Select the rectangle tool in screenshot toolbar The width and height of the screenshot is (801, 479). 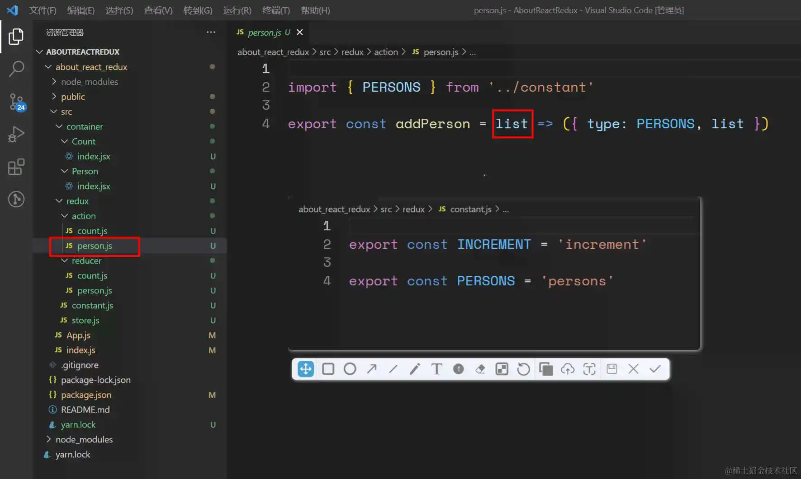pyautogui.click(x=328, y=369)
